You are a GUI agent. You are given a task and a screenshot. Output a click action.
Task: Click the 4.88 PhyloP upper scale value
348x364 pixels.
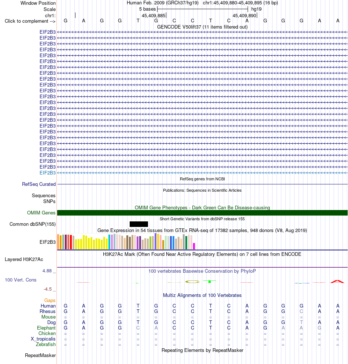point(47,271)
